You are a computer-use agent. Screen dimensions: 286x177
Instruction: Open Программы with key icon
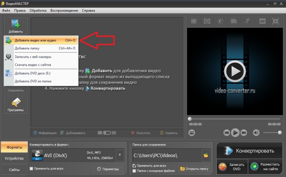coord(15,105)
